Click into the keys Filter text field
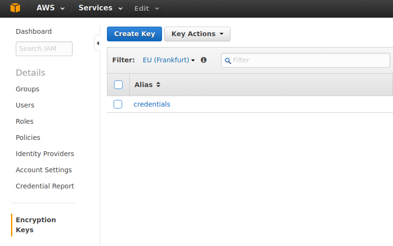The height and width of the screenshot is (246, 393). pyautogui.click(x=305, y=60)
